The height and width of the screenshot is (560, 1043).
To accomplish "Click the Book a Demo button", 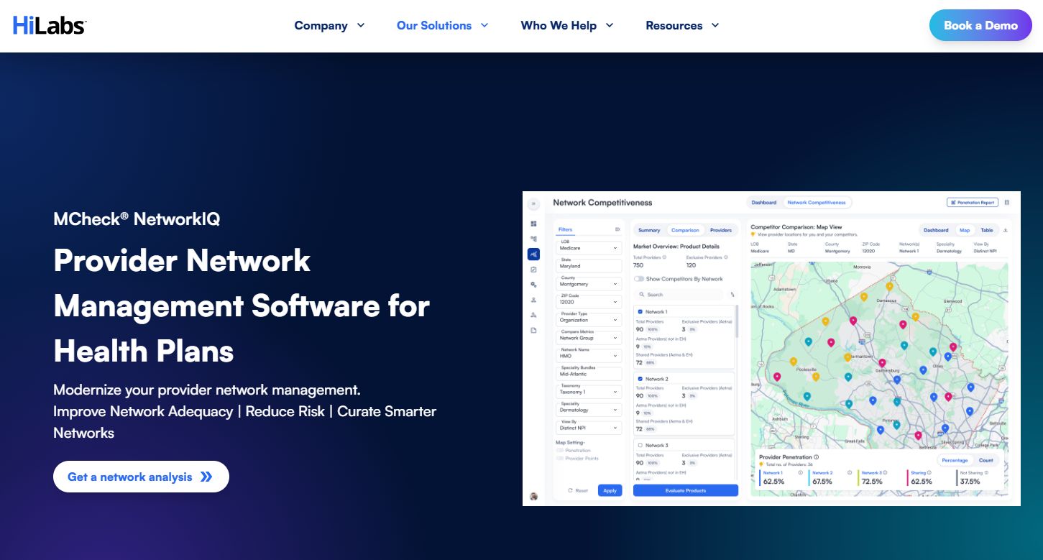I will 980,25.
